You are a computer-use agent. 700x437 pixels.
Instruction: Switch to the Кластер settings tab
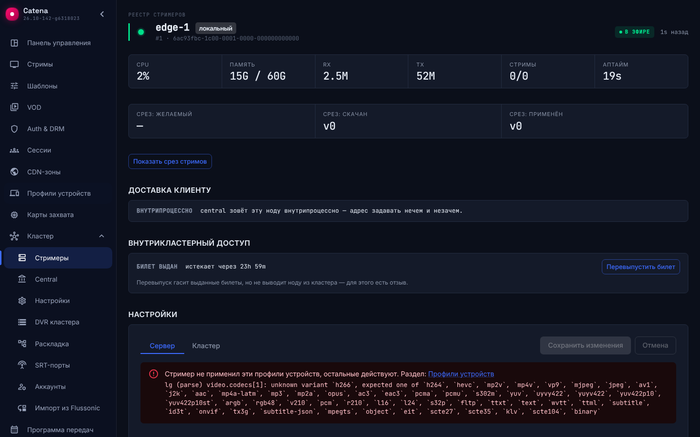coord(206,346)
